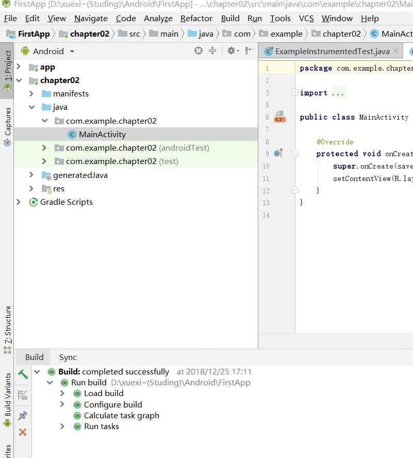
Task: Switch to the ExampleInstrumentedTest.java editor tab
Action: point(331,51)
